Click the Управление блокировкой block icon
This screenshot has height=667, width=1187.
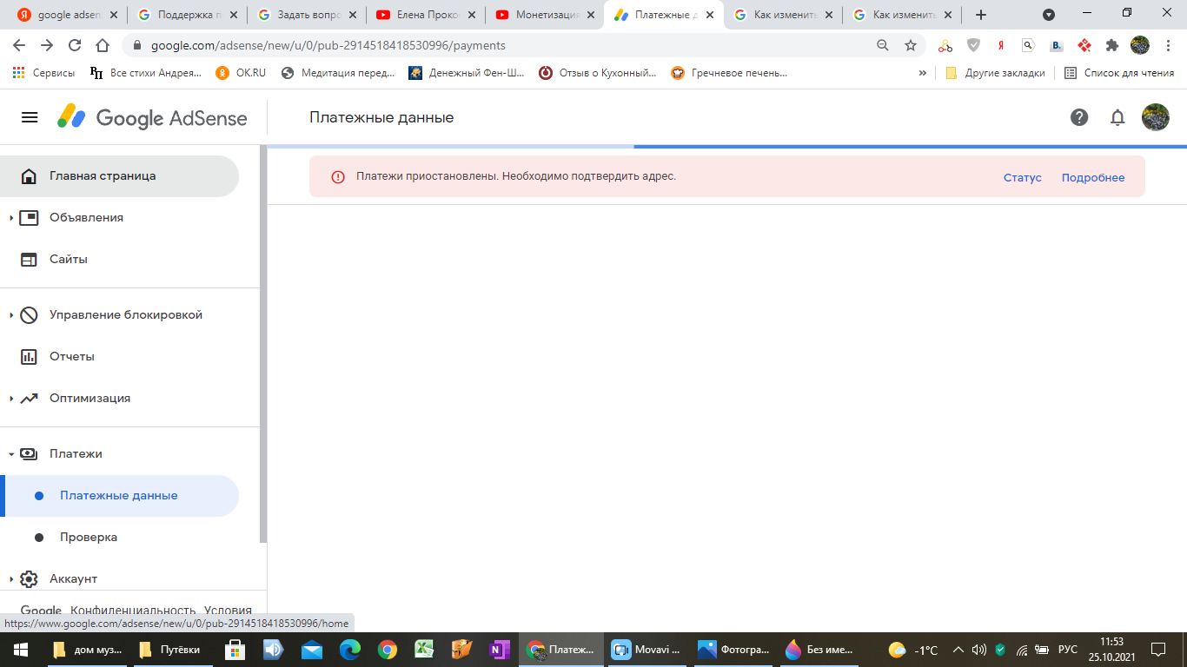29,315
